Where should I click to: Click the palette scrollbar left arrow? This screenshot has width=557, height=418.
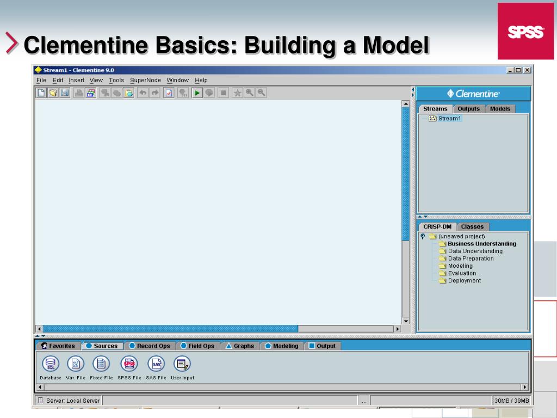40,387
